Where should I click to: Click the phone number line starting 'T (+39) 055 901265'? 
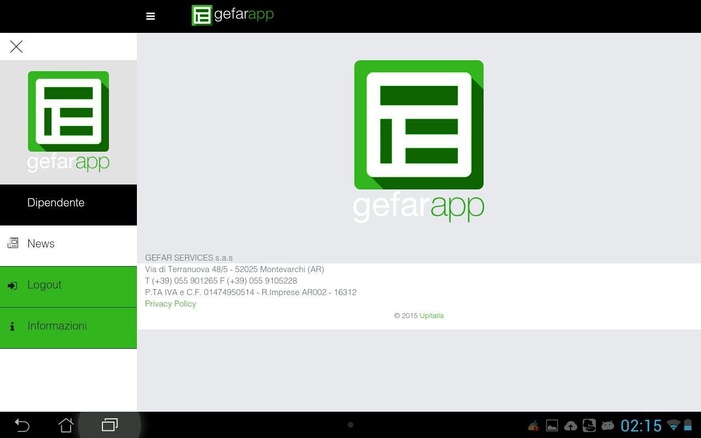(221, 281)
